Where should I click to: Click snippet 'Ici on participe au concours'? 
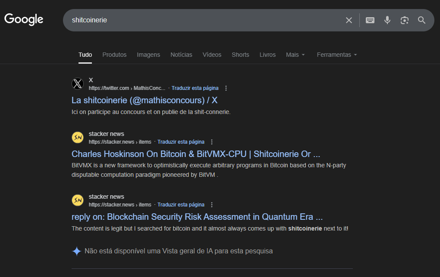pos(151,112)
